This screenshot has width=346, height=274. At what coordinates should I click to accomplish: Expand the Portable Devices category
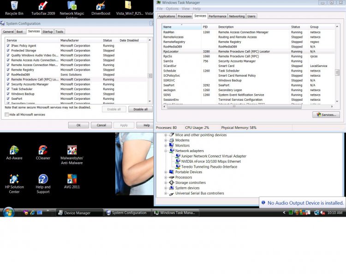pos(166,172)
